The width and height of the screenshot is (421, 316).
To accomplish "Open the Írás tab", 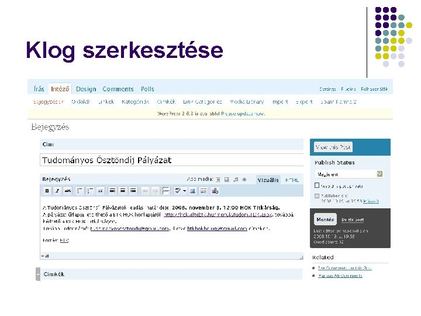I will click(x=39, y=89).
